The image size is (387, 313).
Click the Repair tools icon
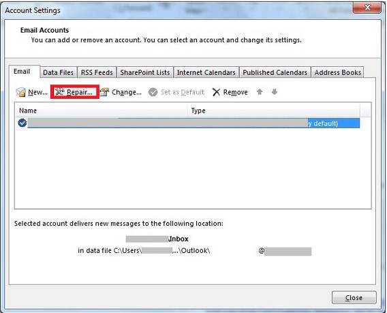(59, 92)
